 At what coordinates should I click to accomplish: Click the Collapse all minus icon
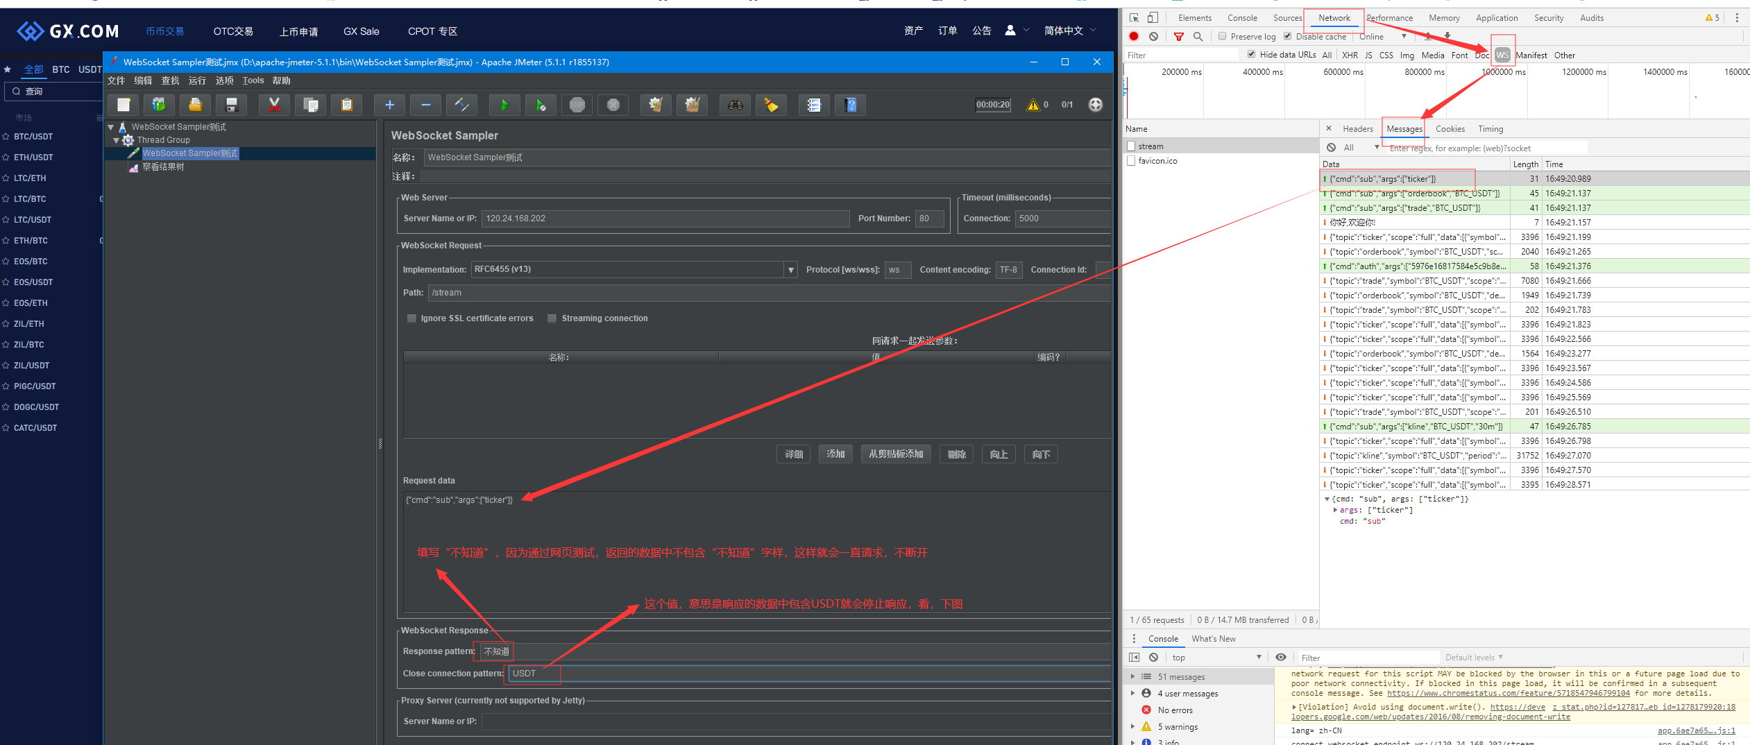click(426, 105)
